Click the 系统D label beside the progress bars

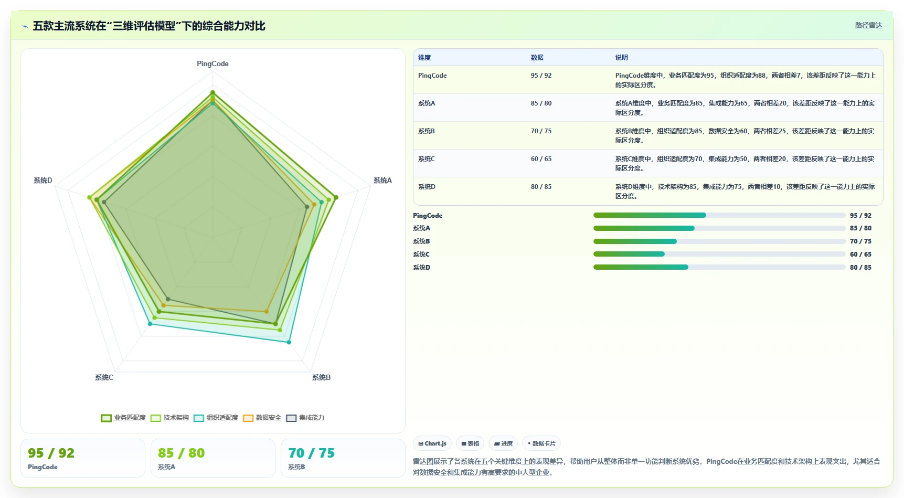[421, 268]
